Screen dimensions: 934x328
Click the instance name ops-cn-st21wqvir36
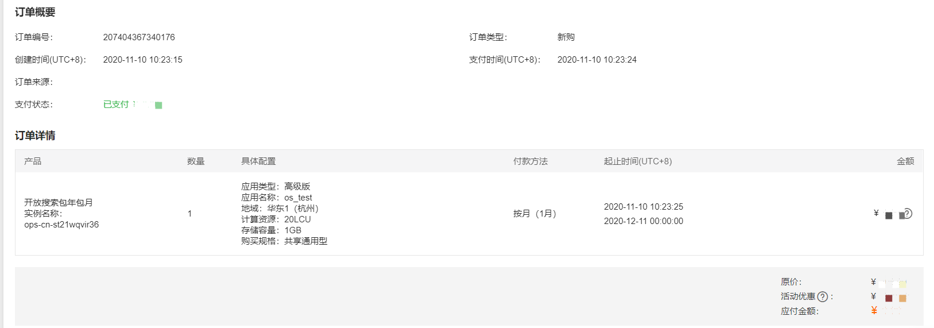tap(61, 225)
